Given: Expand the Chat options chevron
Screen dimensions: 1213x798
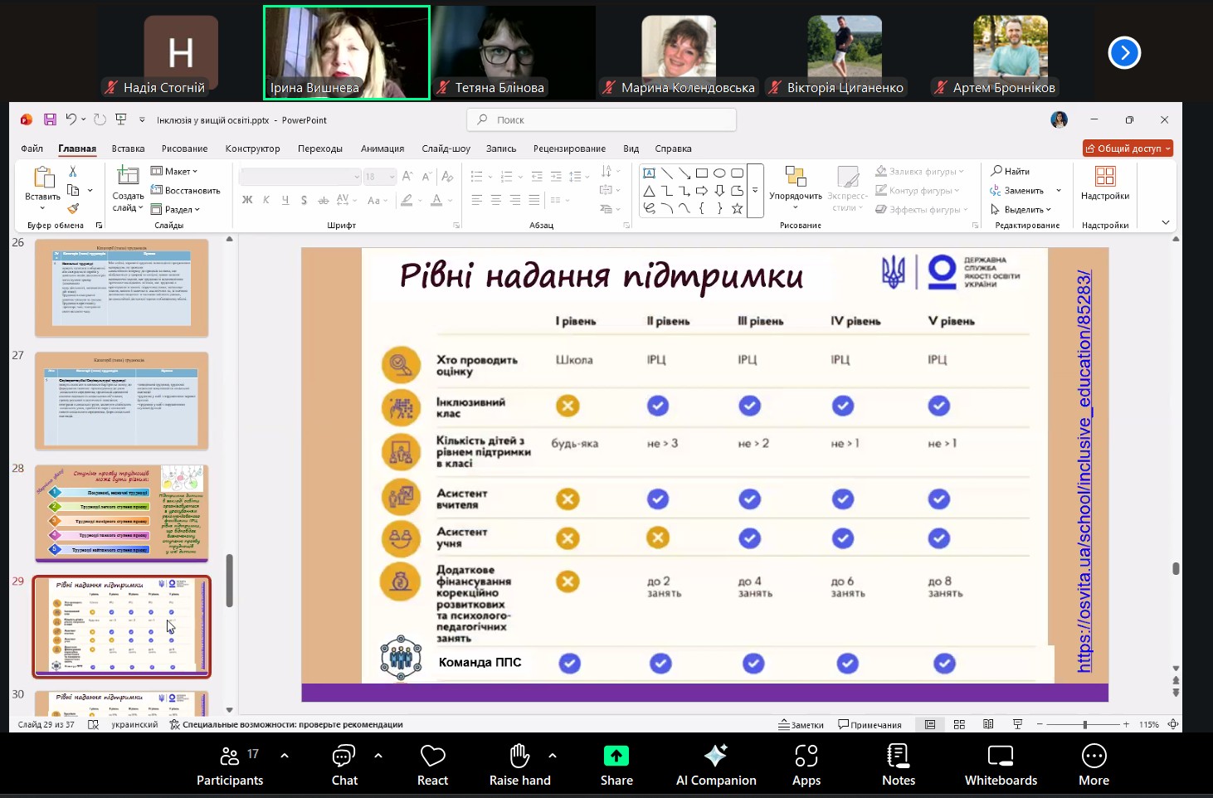Looking at the screenshot, I should [378, 756].
